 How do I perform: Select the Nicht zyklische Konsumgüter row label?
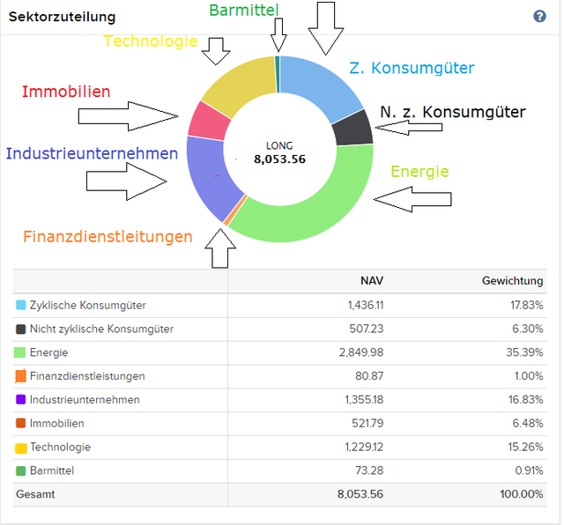point(101,329)
